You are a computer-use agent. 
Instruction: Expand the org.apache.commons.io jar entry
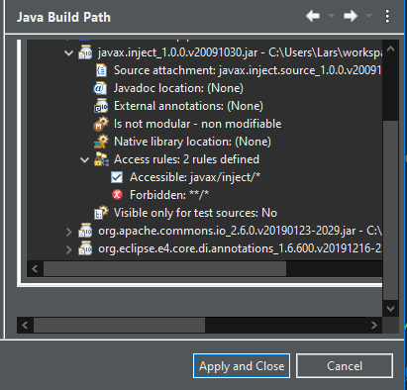point(68,232)
